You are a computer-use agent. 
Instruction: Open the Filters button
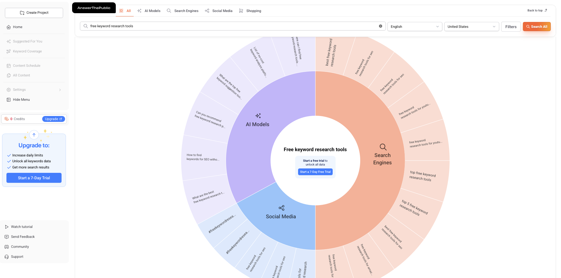511,27
